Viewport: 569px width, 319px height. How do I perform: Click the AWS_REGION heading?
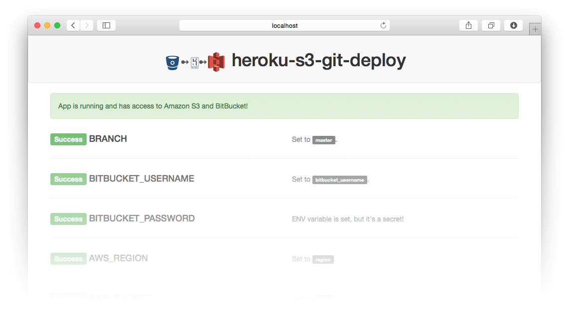118,258
